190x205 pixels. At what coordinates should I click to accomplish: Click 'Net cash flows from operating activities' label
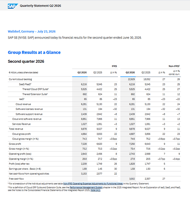[29, 174]
